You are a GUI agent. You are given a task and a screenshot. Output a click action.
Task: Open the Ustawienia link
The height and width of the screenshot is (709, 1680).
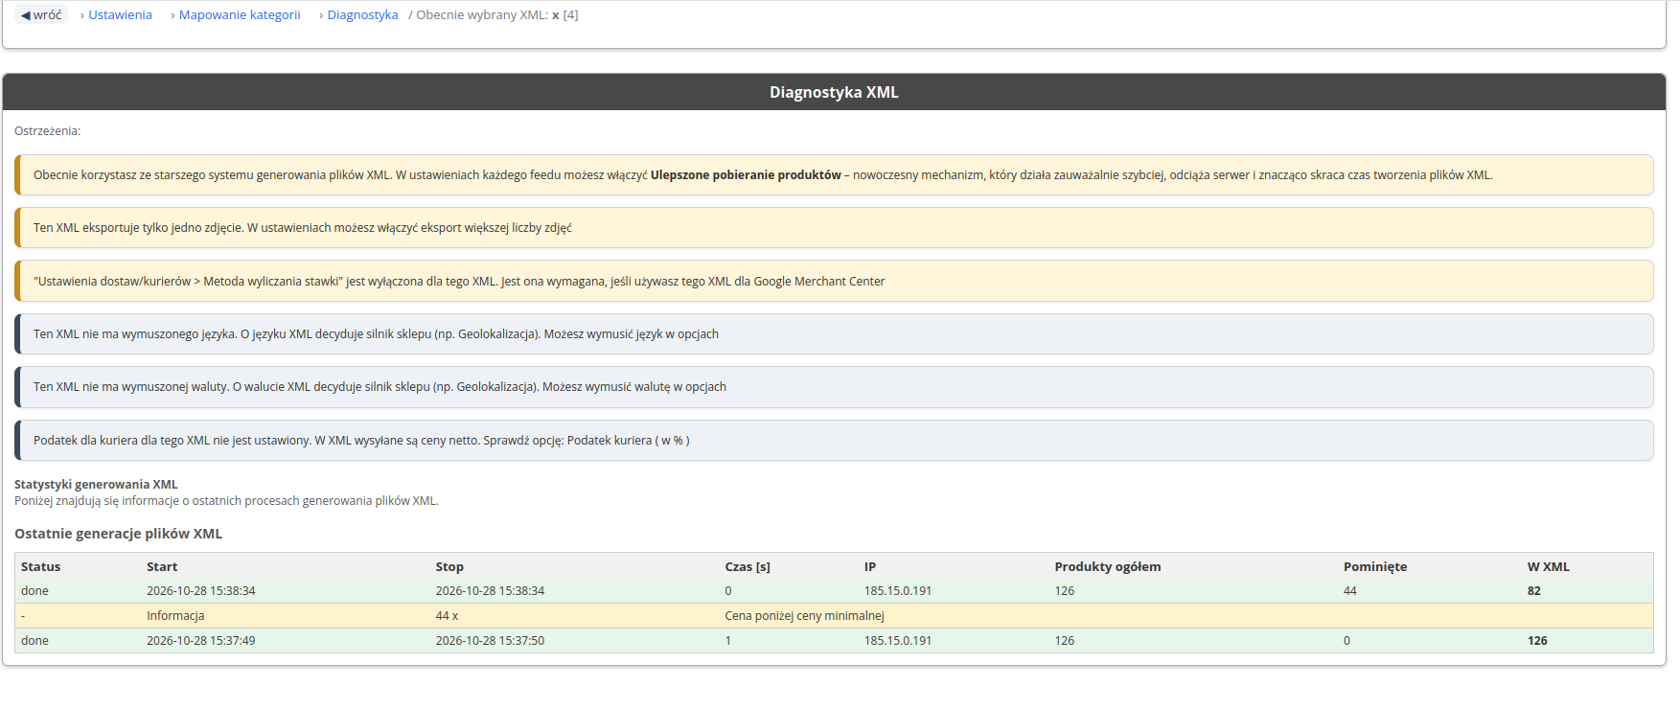(x=120, y=15)
